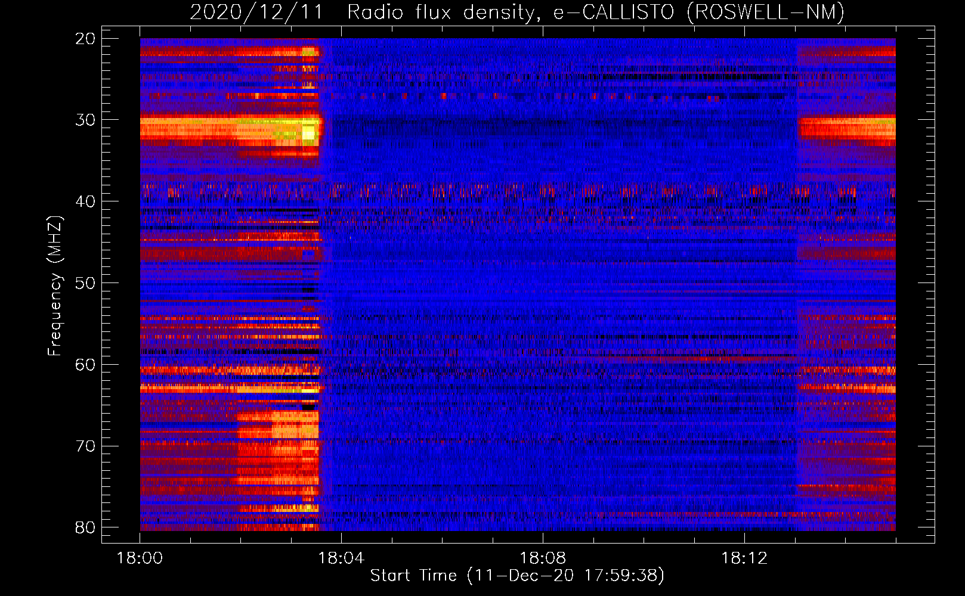Screen dimensions: 965x596
Task: Click the 18:04 time tick label
Action: 341,558
